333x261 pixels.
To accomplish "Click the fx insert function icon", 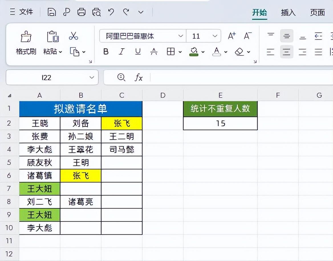I will [x=139, y=77].
